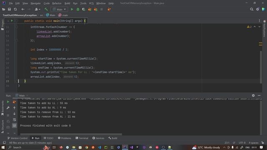Open the Tools menu
This screenshot has height=150, width=267.
(x=83, y=3)
